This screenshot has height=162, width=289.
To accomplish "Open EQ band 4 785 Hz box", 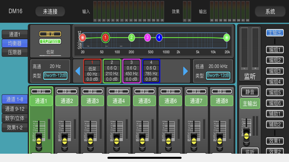I will pos(151,71).
